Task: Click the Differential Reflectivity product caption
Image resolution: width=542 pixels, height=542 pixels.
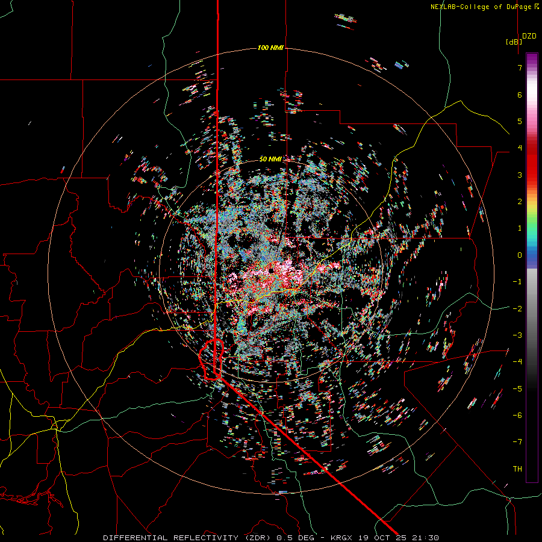Action: click(x=271, y=538)
